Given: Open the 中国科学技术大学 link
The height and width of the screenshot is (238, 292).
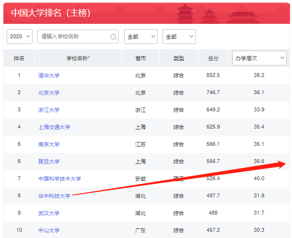Looking at the screenshot, I should [60, 179].
